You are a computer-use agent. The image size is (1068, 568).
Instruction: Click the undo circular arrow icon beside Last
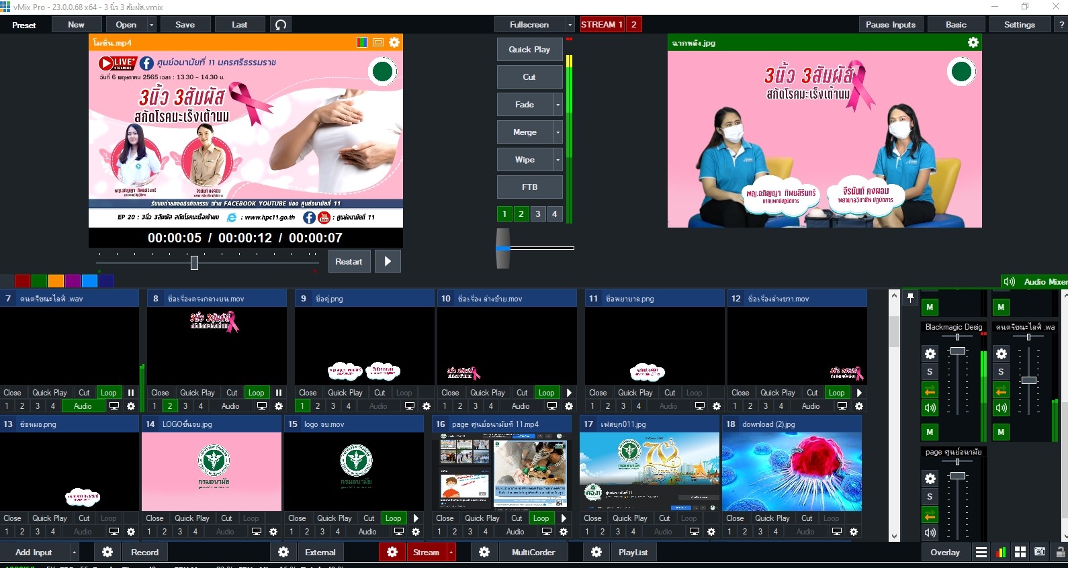coord(281,25)
